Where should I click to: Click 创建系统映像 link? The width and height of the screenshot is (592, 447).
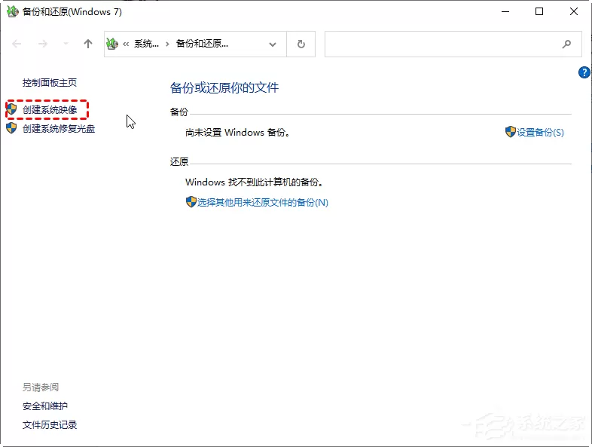click(x=50, y=110)
